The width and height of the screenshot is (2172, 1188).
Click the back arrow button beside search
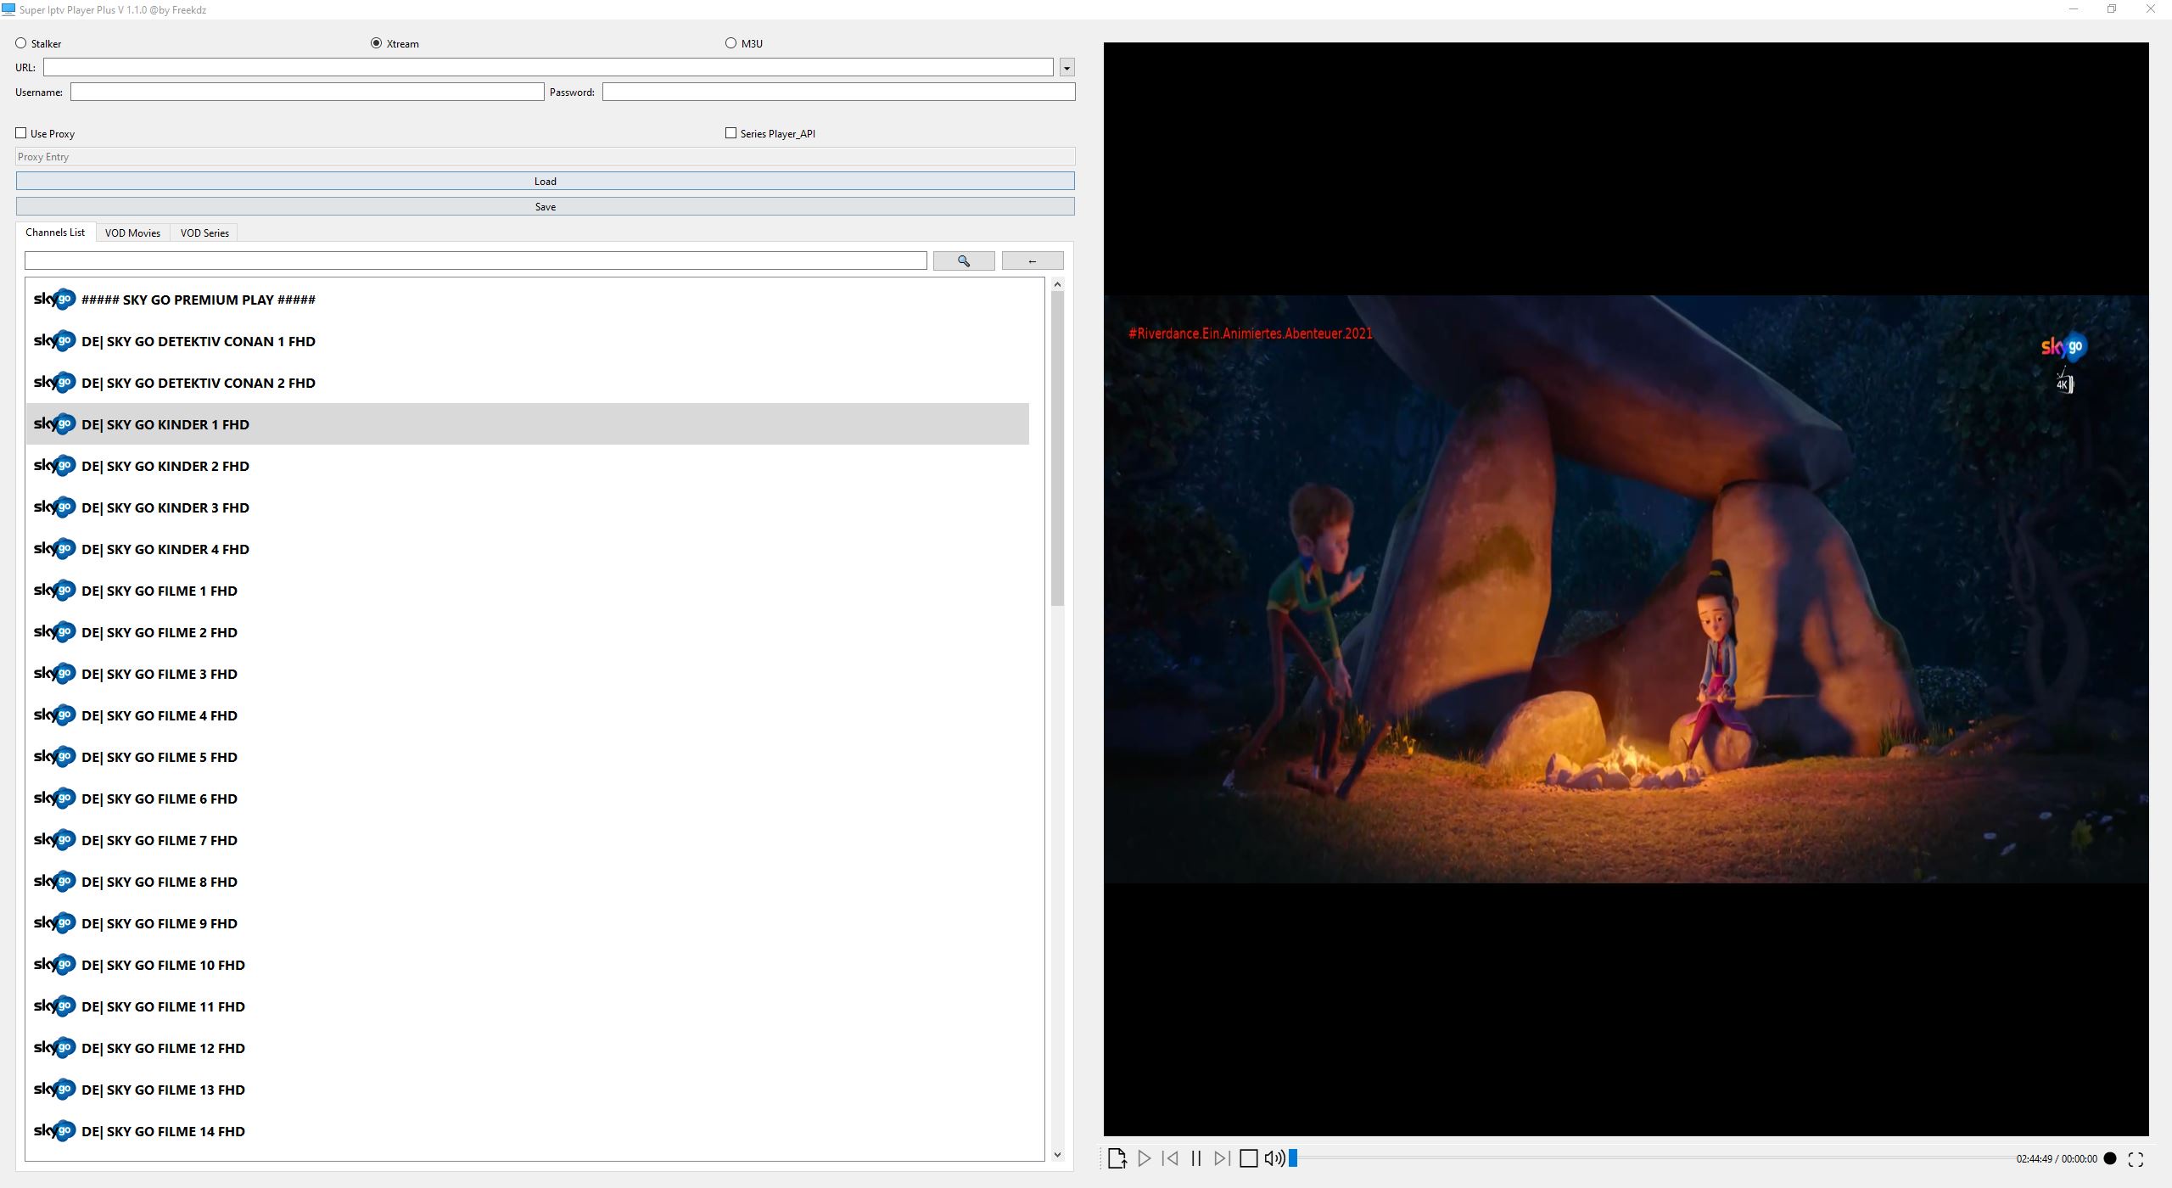point(1033,261)
